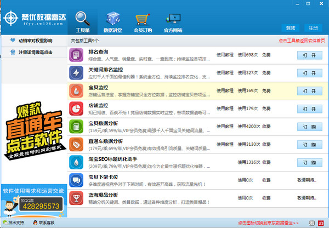This screenshot has width=329, height=228.
Task: Click the 排名查询 purple tool icon
Action: (76, 55)
